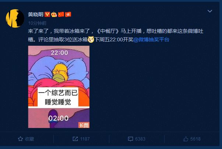Click the 长图 long-image label
This screenshot has width=222, height=149.
point(84,125)
